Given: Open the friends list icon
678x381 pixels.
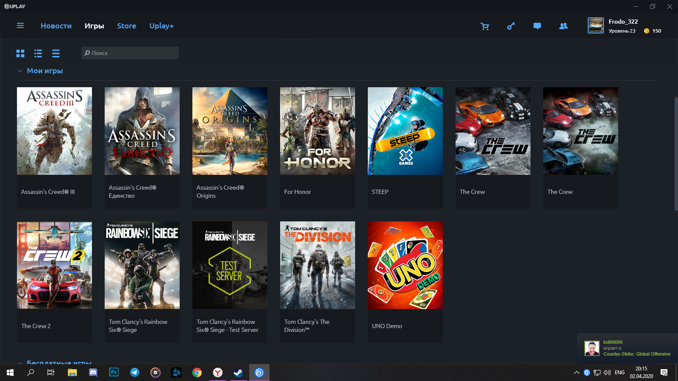Looking at the screenshot, I should pos(563,26).
